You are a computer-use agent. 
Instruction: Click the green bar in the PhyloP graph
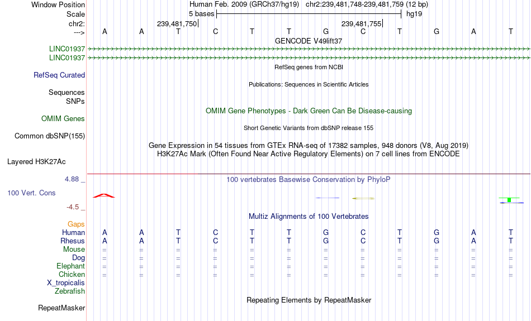509,199
